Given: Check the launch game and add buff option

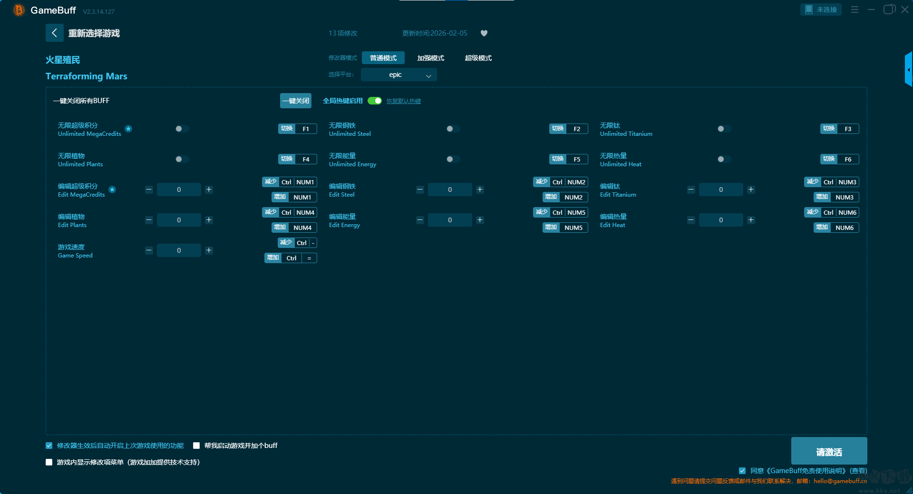Looking at the screenshot, I should [x=196, y=446].
